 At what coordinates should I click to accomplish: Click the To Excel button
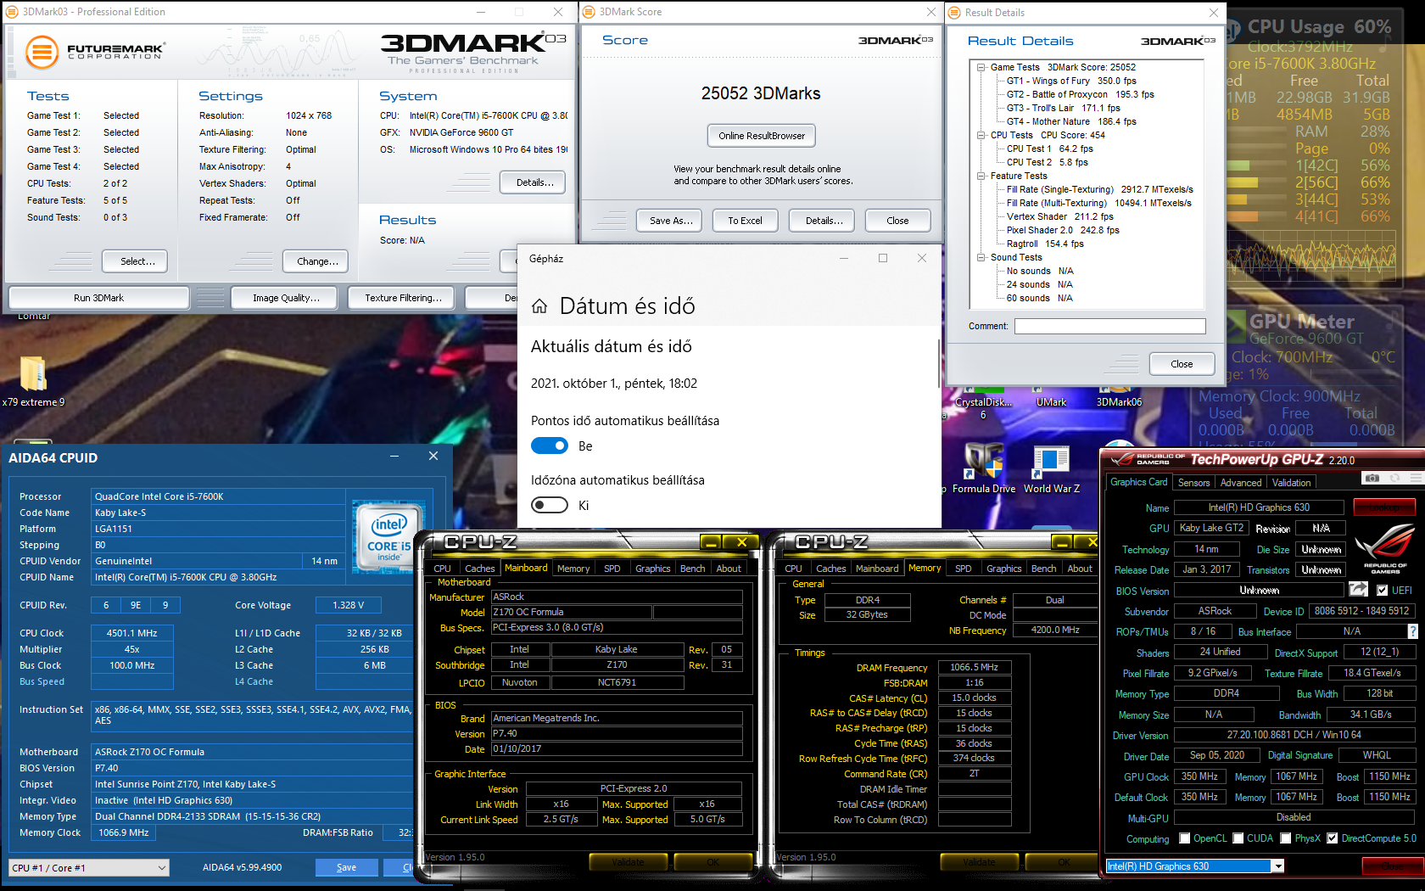pyautogui.click(x=745, y=221)
